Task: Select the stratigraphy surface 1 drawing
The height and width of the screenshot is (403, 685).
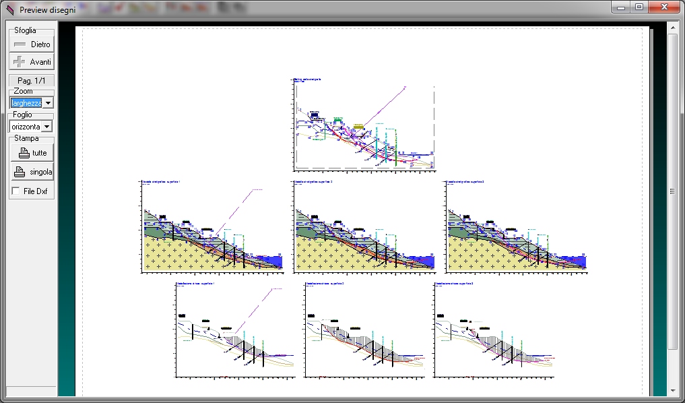Action: tap(212, 227)
